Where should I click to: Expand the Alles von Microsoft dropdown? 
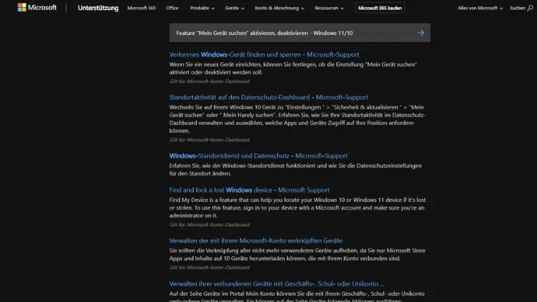pyautogui.click(x=480, y=8)
